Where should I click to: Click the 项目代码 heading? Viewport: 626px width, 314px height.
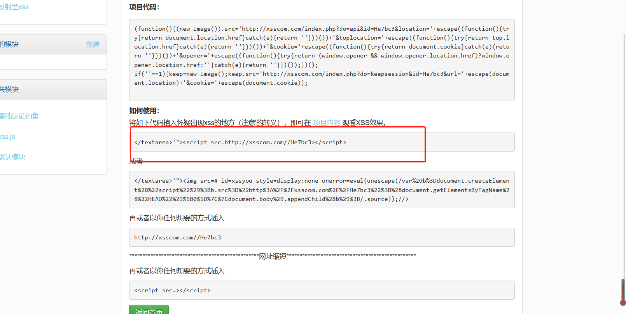point(144,7)
